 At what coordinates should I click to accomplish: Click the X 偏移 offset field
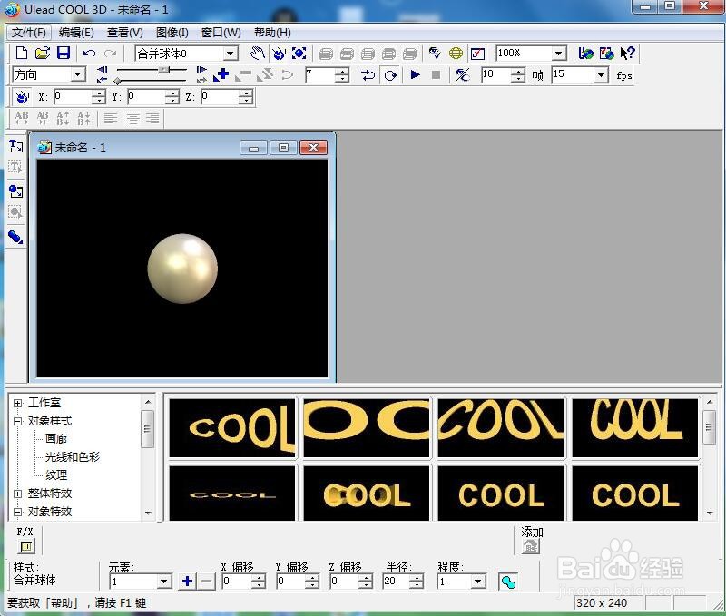point(239,582)
